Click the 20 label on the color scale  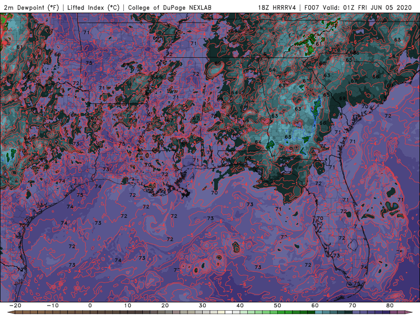(165, 306)
